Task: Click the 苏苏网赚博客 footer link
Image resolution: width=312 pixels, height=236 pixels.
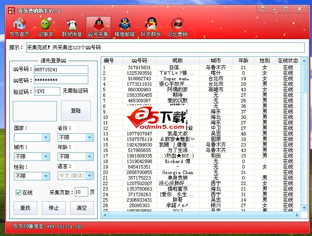Action: pyautogui.click(x=48, y=227)
